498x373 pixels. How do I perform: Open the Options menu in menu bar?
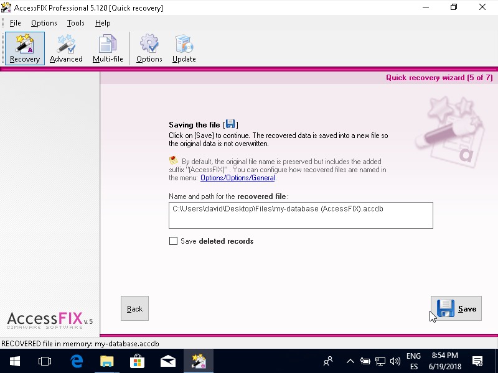pos(44,23)
